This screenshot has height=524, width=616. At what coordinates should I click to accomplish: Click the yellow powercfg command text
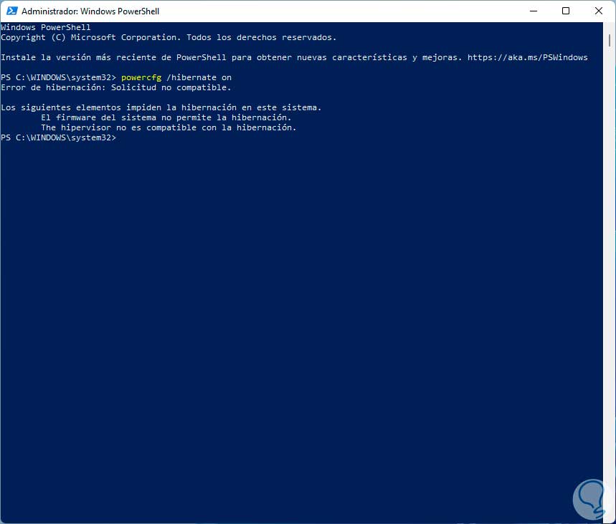click(x=141, y=77)
